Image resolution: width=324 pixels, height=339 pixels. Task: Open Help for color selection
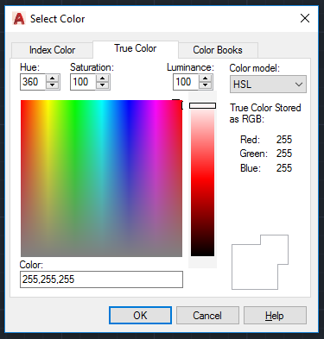[x=275, y=316]
